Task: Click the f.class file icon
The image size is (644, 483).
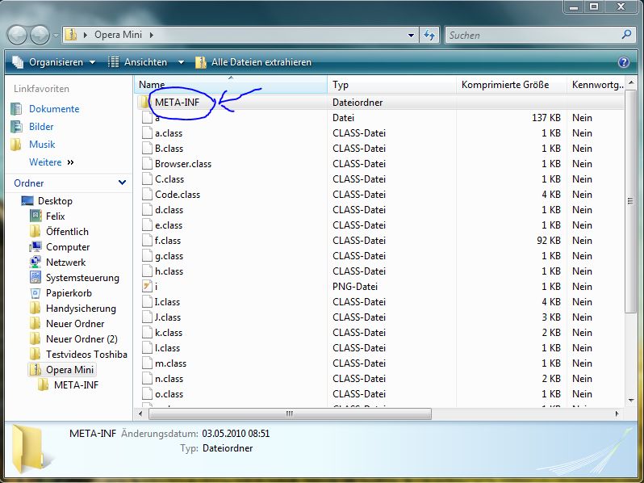Action: [147, 241]
